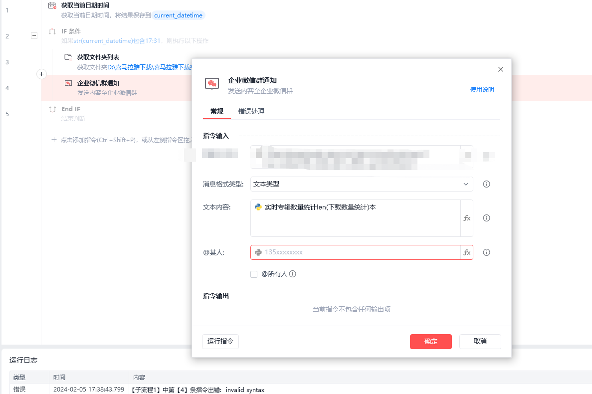Viewport: 592px width, 394px height.
Task: Toggle the Python icon in 文本内容 field
Action: coord(258,207)
